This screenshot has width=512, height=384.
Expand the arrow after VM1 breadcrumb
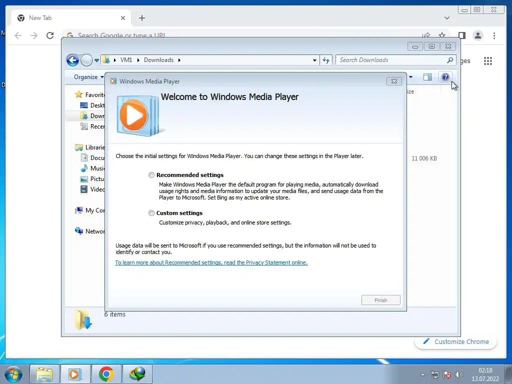(x=138, y=60)
